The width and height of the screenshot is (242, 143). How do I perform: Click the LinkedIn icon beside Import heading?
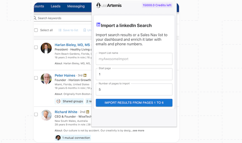[98, 25]
